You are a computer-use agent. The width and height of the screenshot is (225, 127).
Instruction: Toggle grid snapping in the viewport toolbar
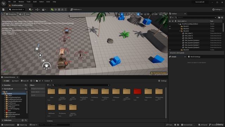(x=138, y=14)
